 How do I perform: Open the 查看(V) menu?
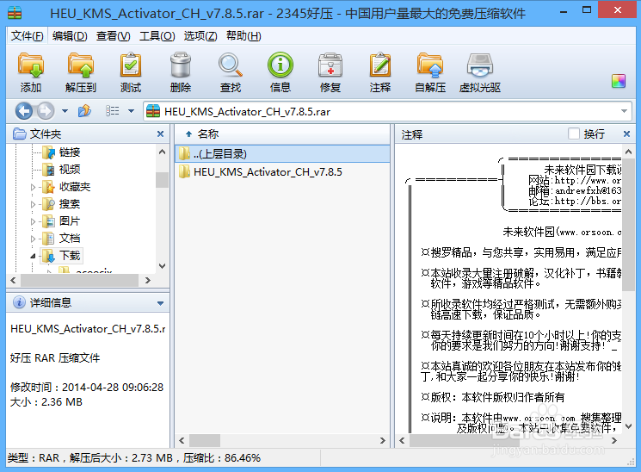tap(114, 36)
